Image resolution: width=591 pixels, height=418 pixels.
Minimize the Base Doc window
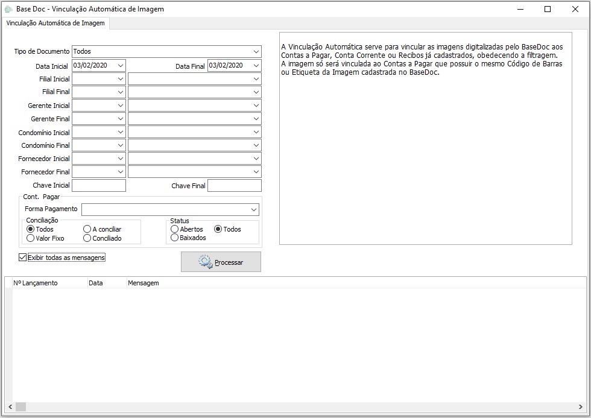[520, 9]
